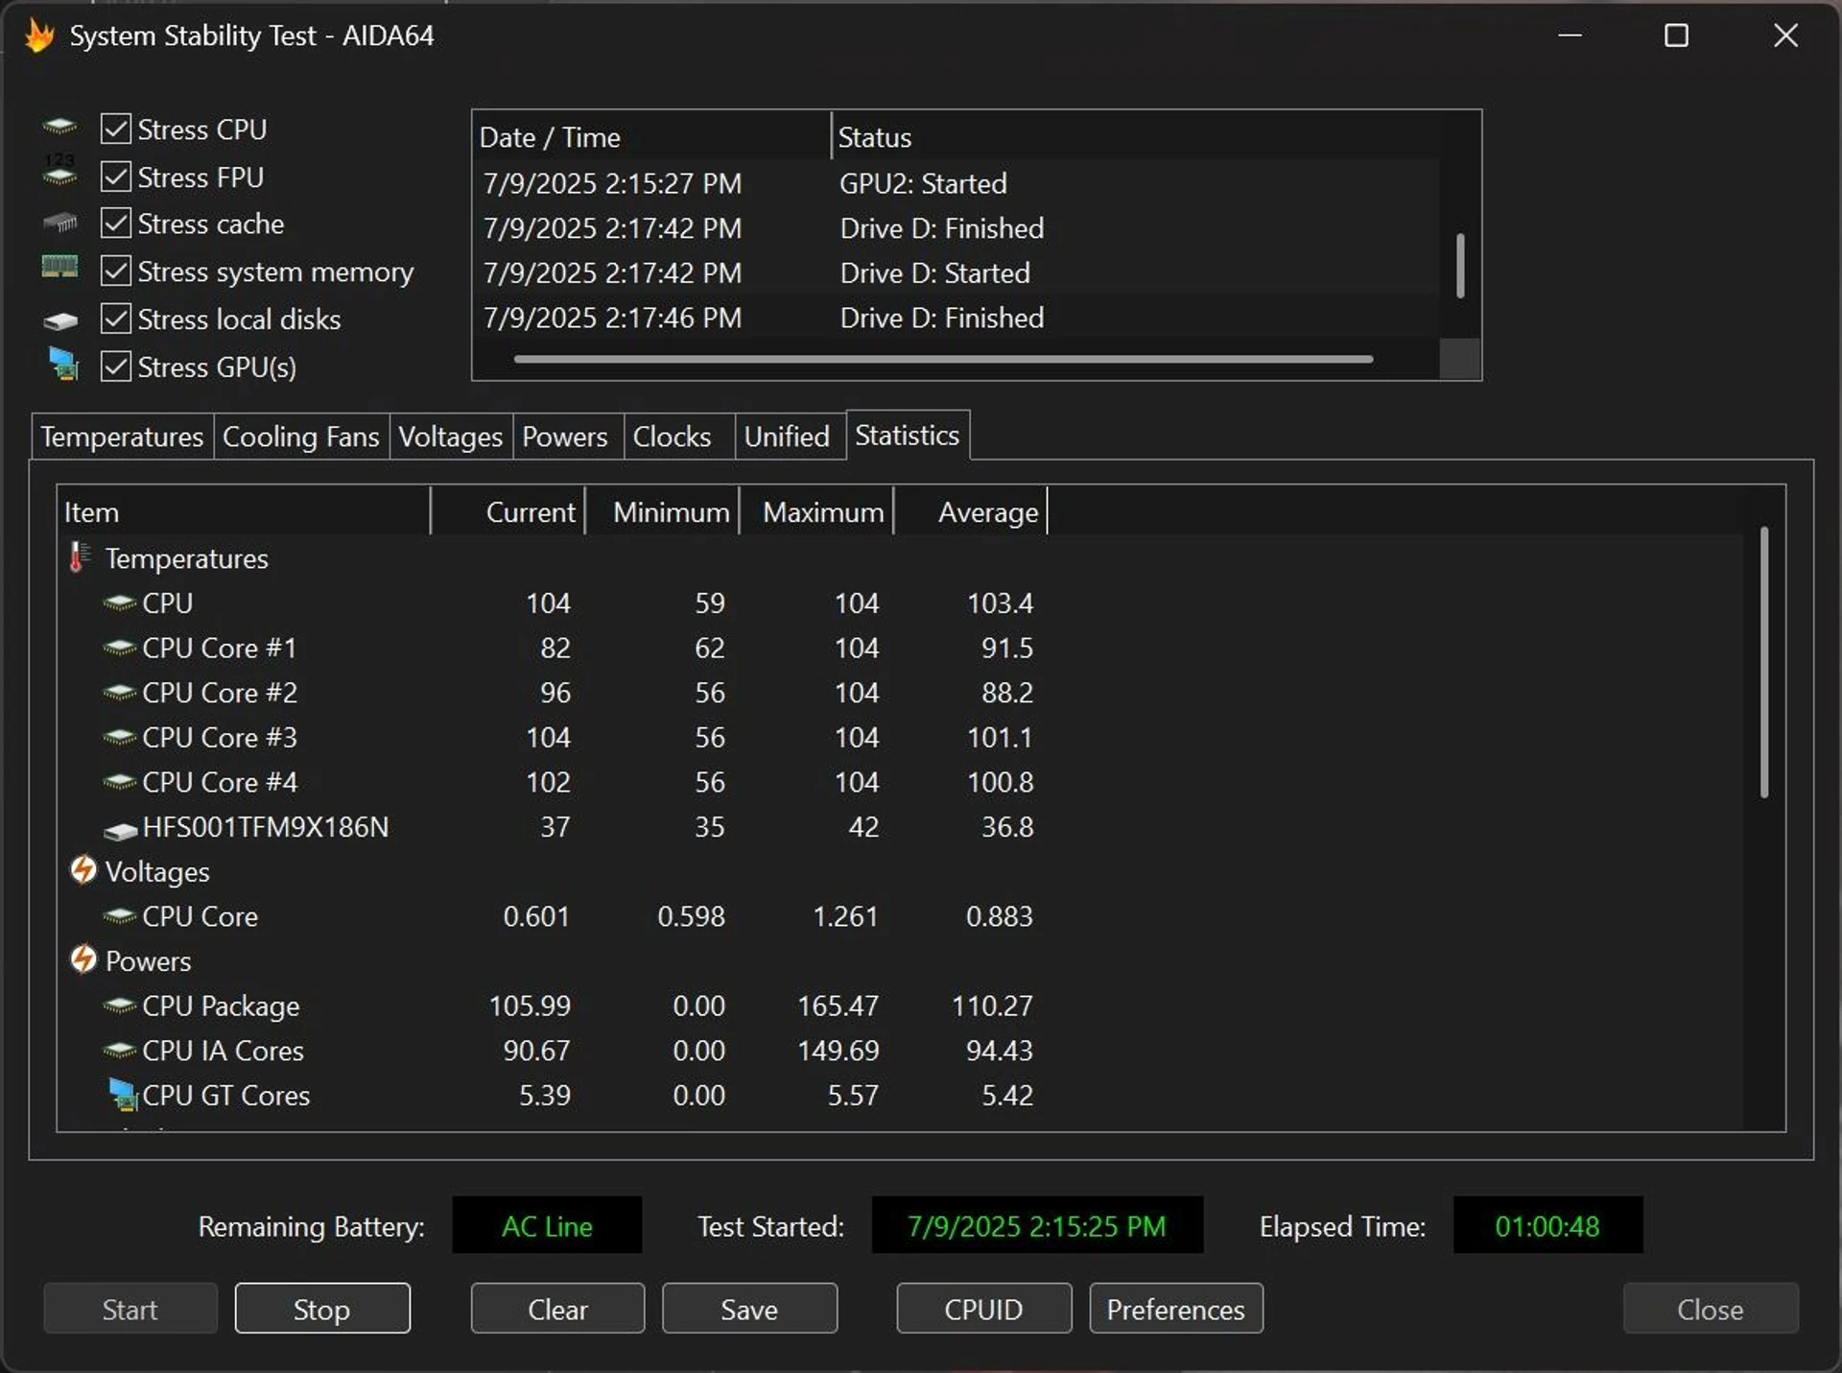This screenshot has width=1842, height=1373.
Task: Stop the stability test
Action: [x=322, y=1309]
